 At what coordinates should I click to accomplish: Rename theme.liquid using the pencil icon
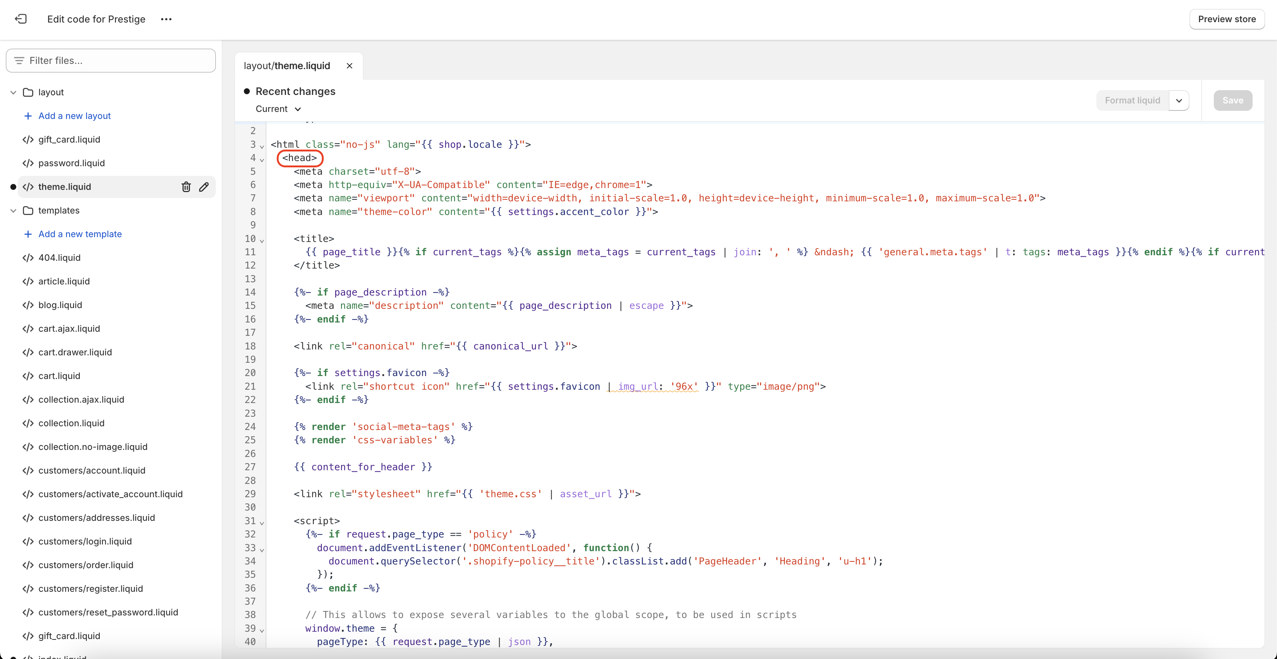pos(204,187)
